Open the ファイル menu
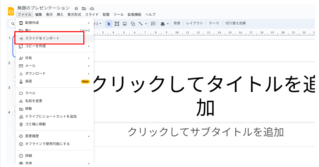This screenshot has height=167, width=319. point(24,14)
